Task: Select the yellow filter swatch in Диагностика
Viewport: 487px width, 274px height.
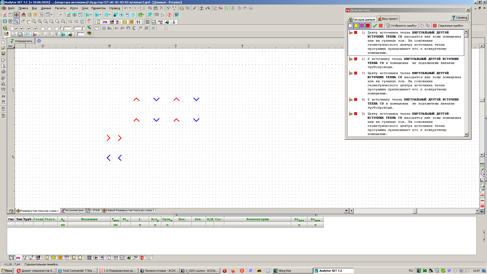Action: 356,26
